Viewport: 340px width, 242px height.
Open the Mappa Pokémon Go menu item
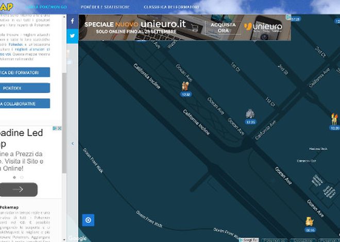tap(46, 7)
